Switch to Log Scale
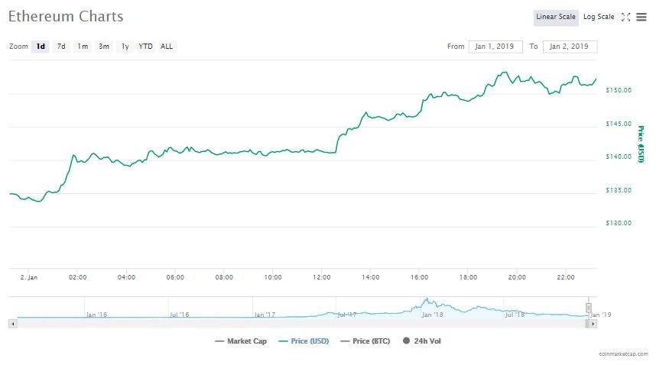Viewport: 666px width, 365px height. pyautogui.click(x=599, y=17)
